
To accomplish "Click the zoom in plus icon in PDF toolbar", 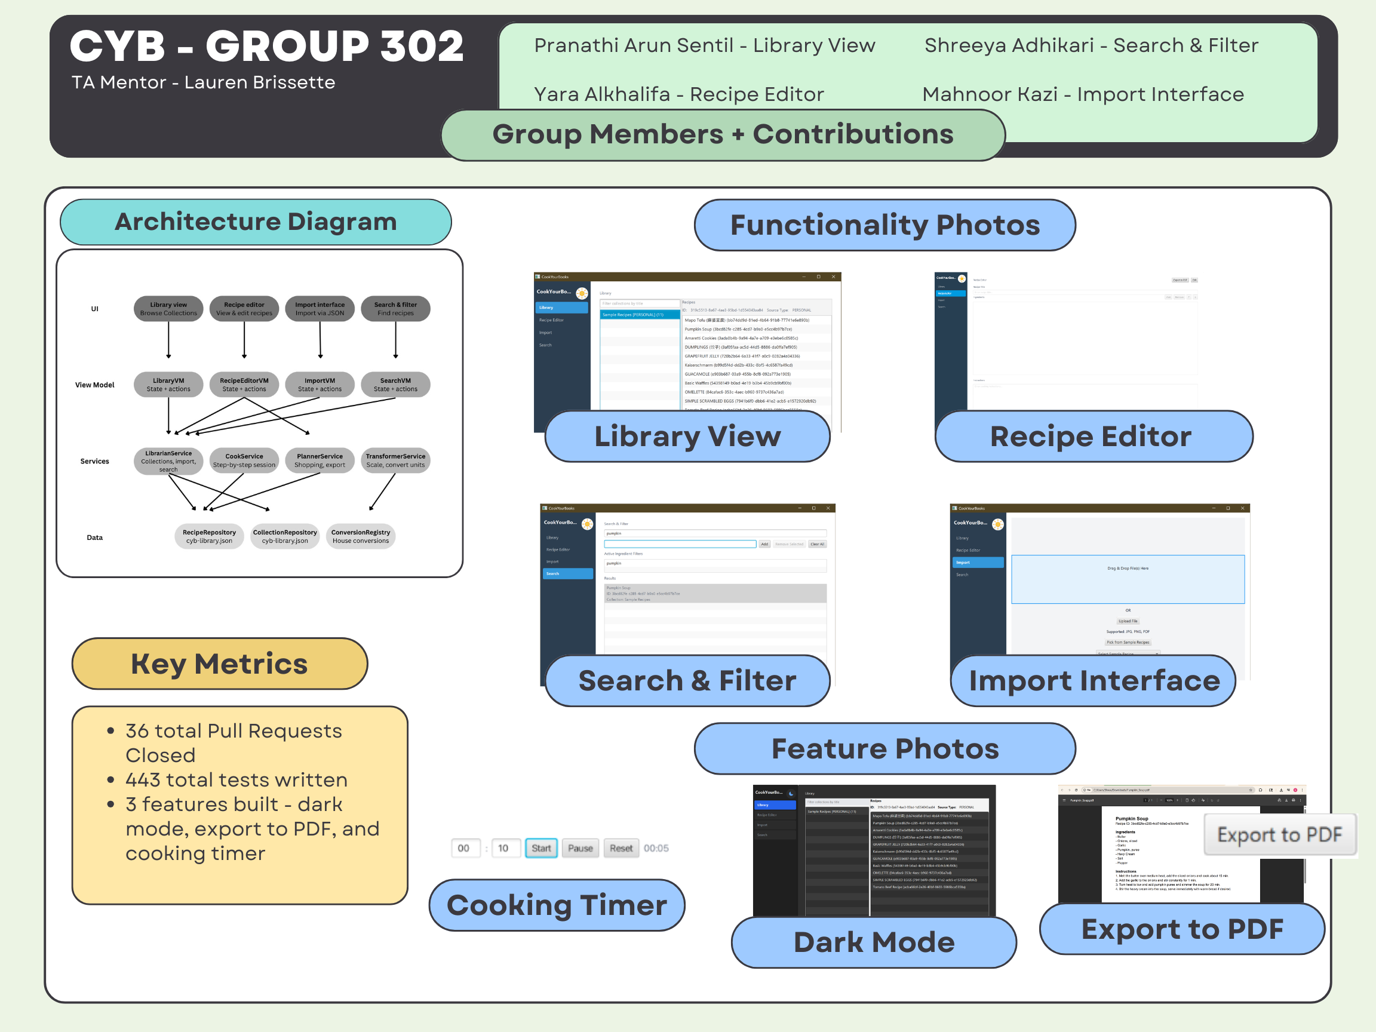I will click(x=1178, y=801).
